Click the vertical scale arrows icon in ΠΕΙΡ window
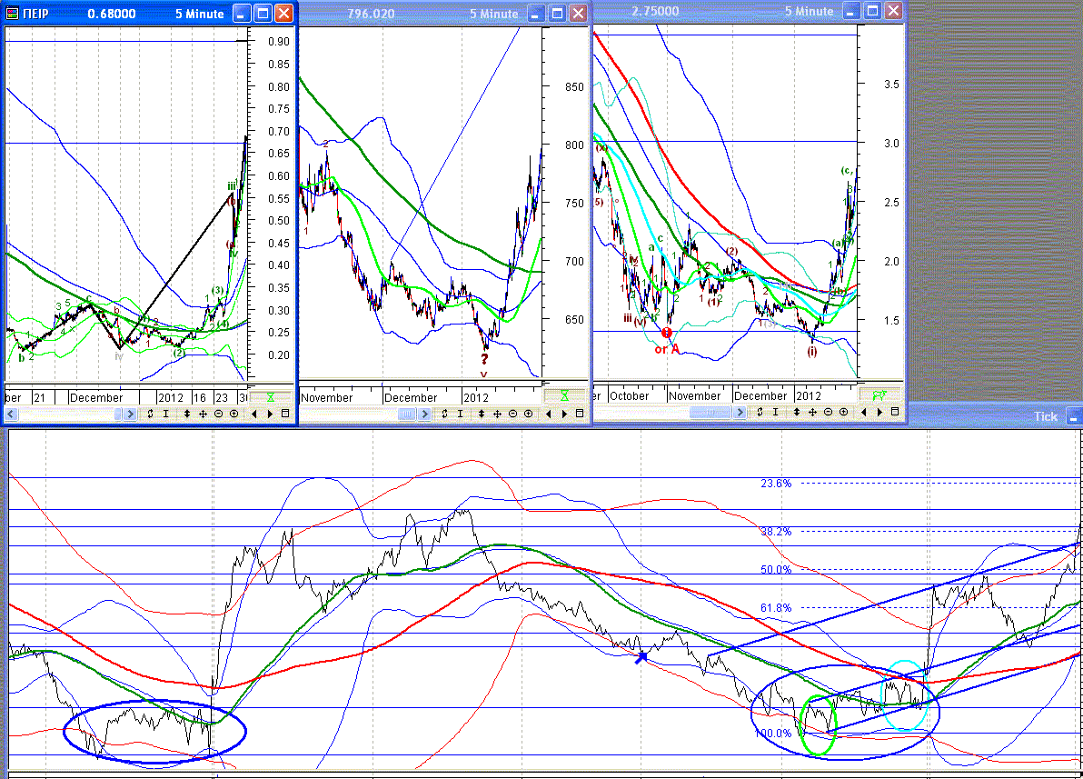 click(186, 414)
